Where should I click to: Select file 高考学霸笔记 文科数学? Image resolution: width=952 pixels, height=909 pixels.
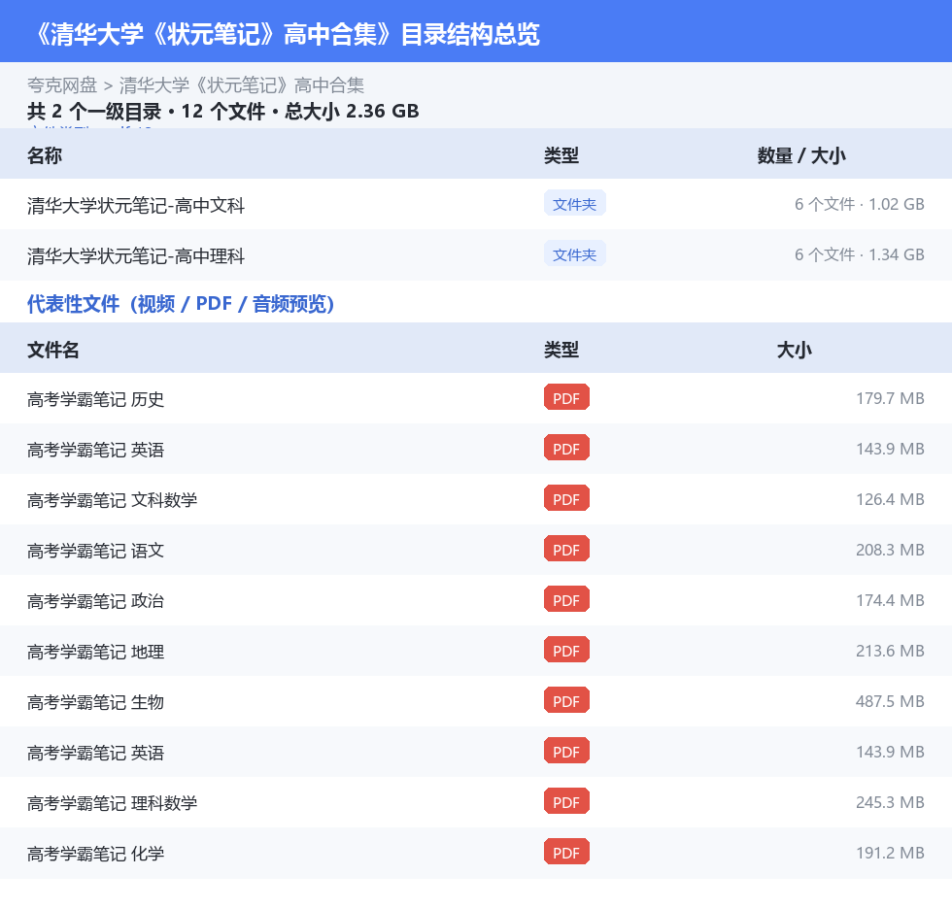(113, 500)
